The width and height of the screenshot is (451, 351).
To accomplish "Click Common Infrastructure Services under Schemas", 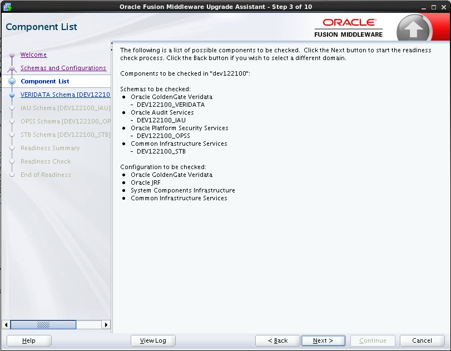I will [x=179, y=144].
